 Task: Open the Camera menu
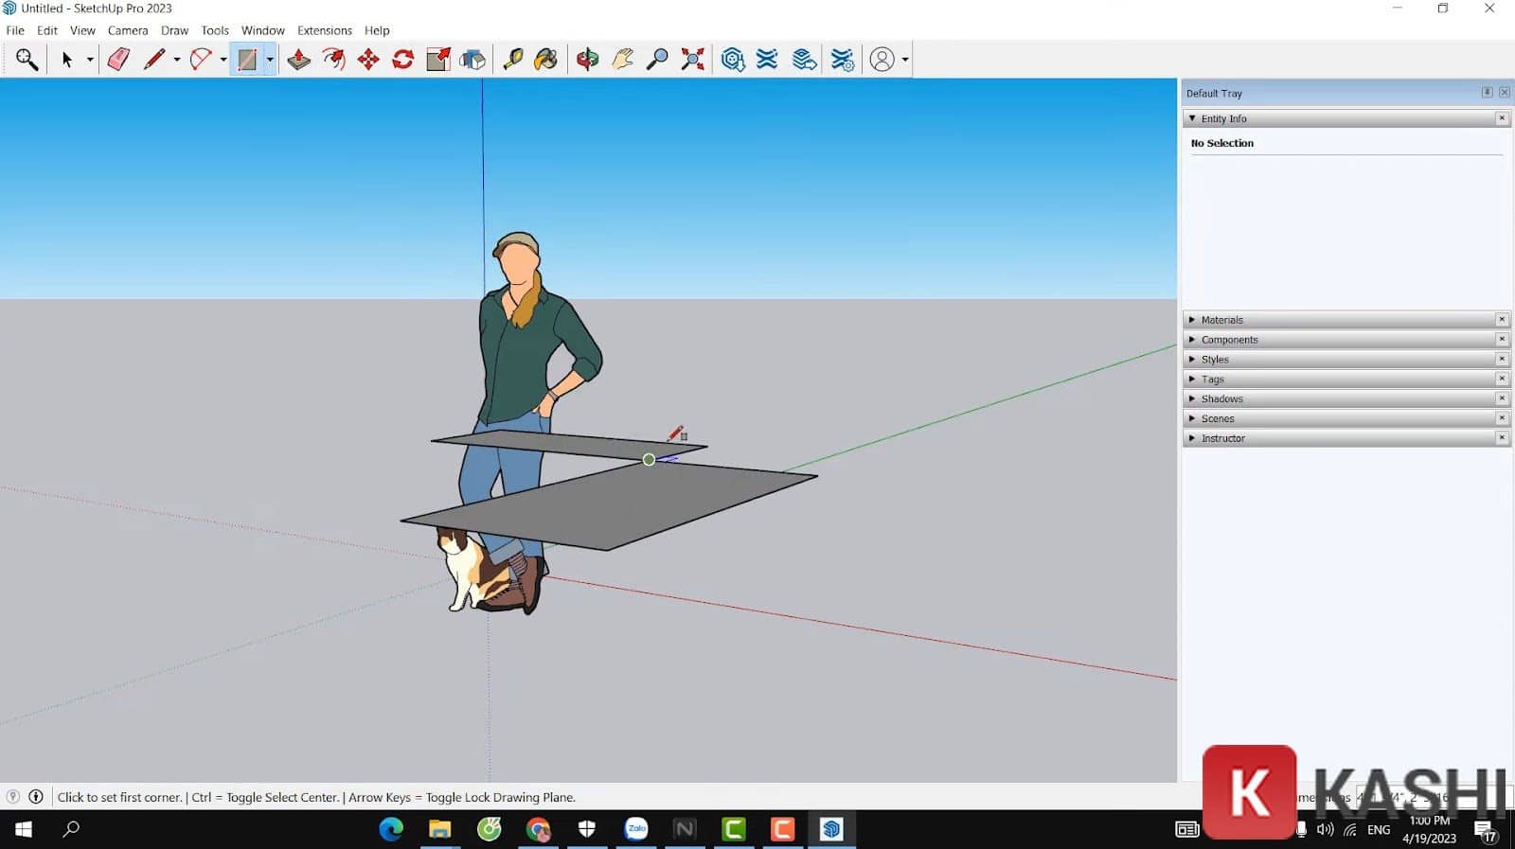coord(128,30)
